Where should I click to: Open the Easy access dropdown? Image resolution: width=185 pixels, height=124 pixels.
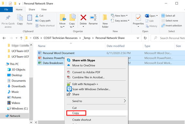click(129, 20)
